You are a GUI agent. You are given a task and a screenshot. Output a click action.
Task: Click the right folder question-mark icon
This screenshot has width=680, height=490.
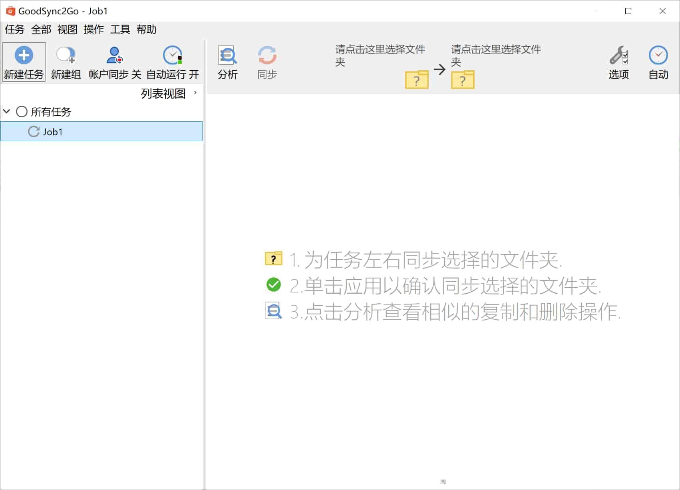click(x=463, y=79)
